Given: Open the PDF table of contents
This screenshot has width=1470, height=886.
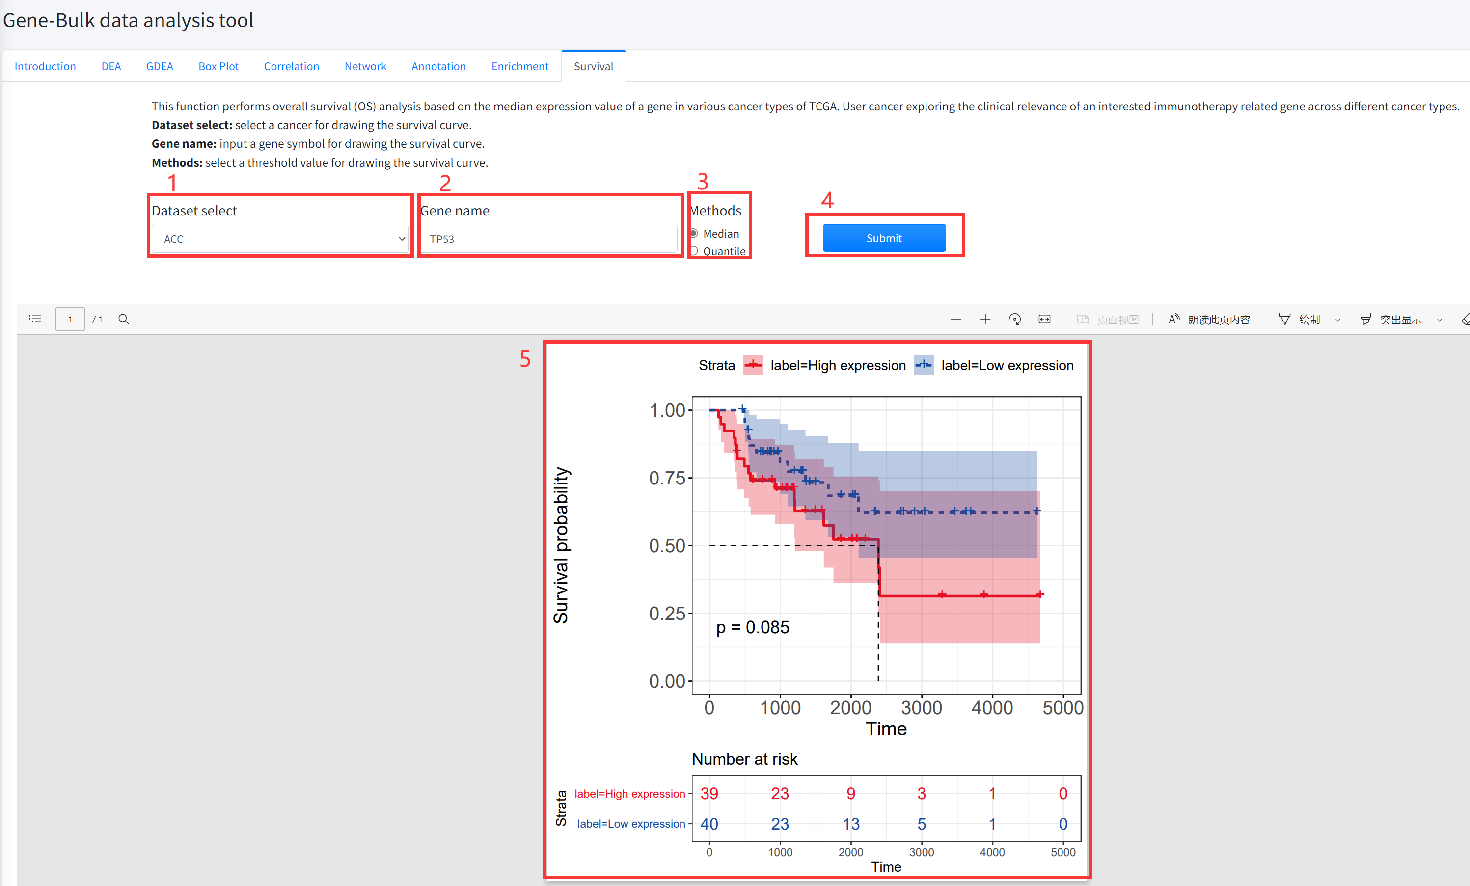Looking at the screenshot, I should click(x=35, y=319).
